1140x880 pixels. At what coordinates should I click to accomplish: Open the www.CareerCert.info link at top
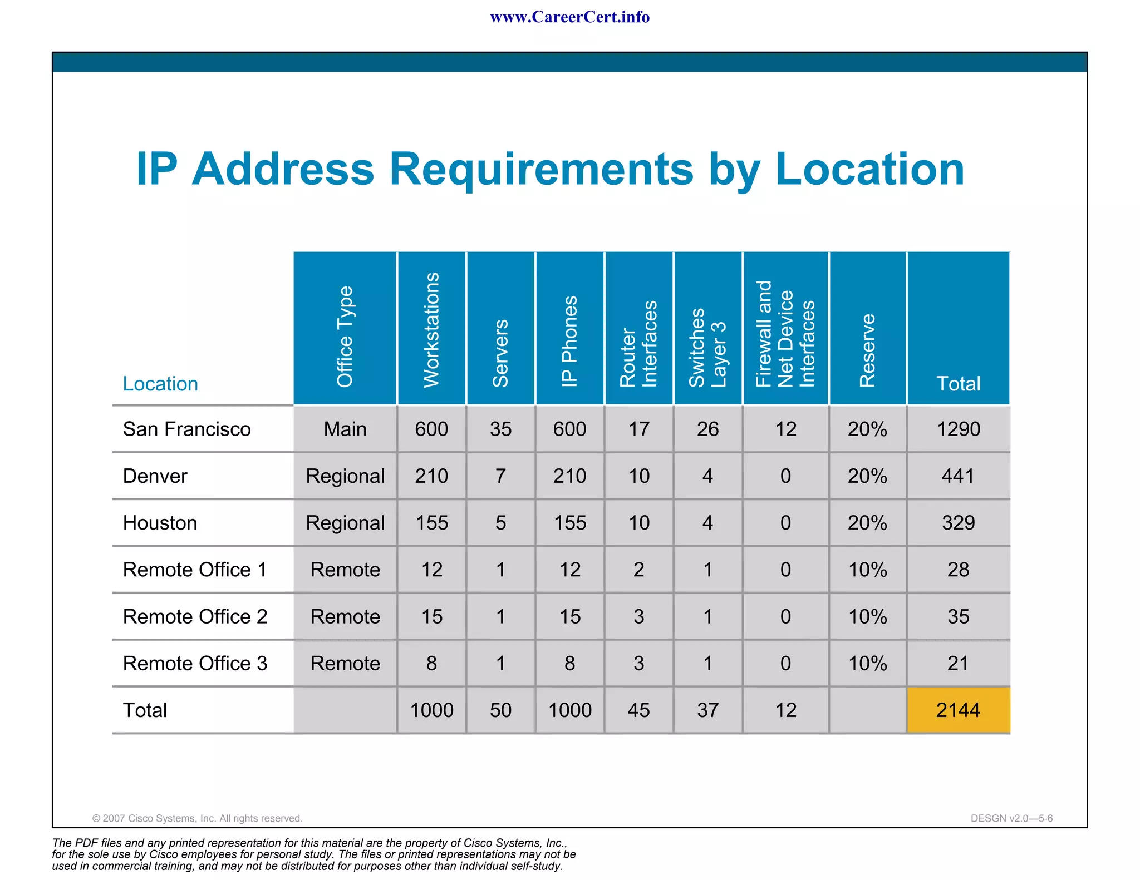[569, 17]
